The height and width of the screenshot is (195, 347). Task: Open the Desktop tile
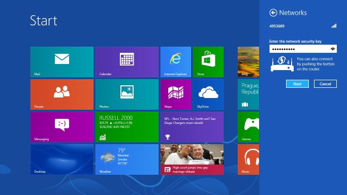point(62,159)
